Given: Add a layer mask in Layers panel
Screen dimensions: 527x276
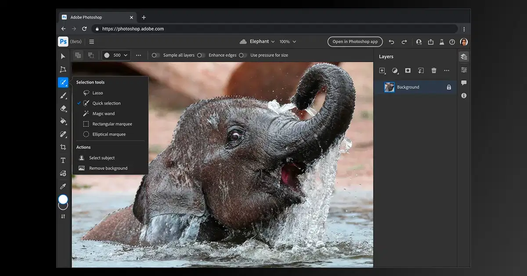Looking at the screenshot, I should (x=408, y=71).
